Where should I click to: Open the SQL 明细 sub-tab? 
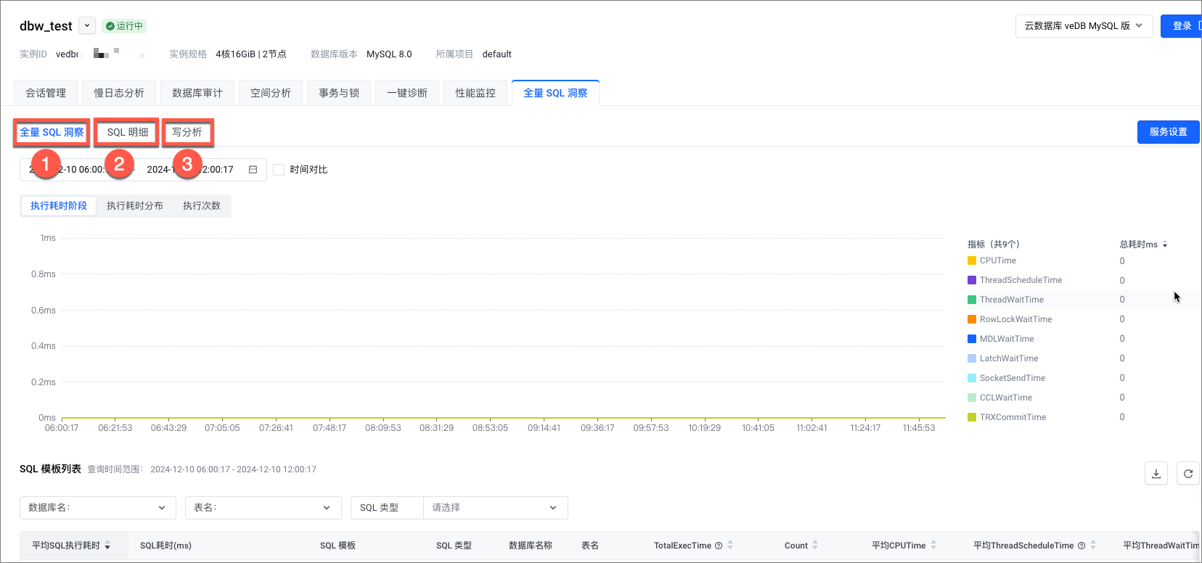(128, 132)
